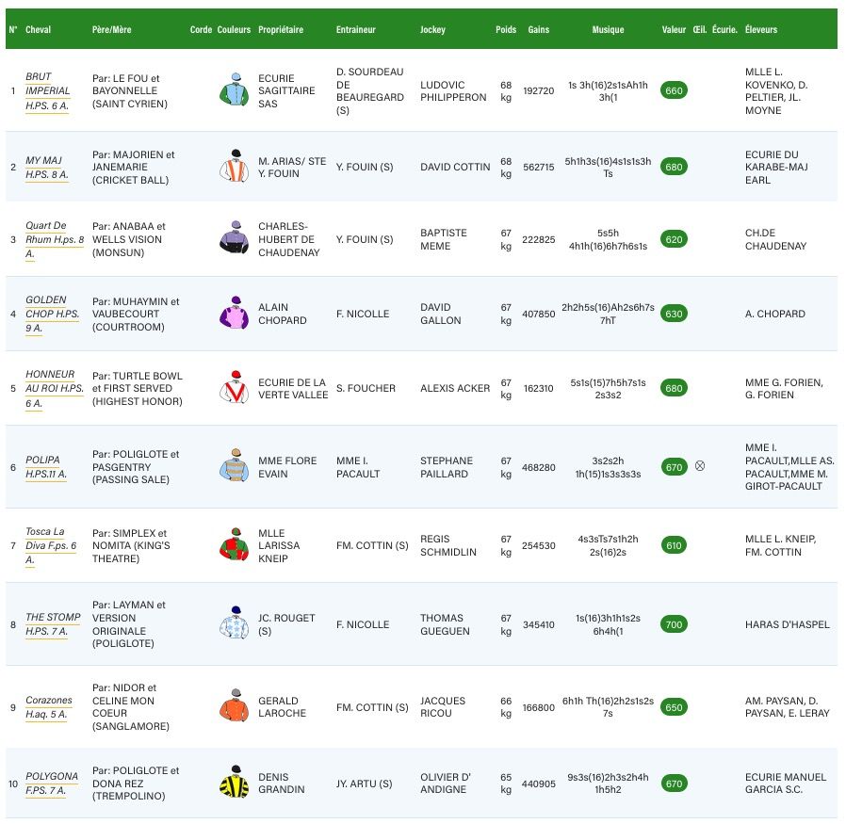The image size is (846, 824).
Task: Click the Valeur column header
Action: pyautogui.click(x=674, y=29)
